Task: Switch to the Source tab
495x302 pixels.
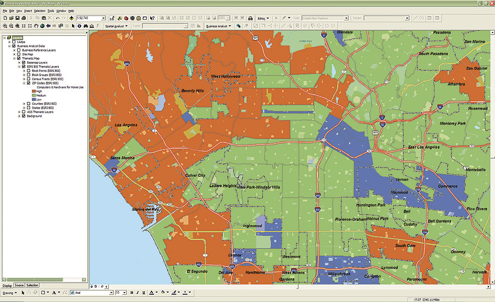Action: tap(19, 286)
